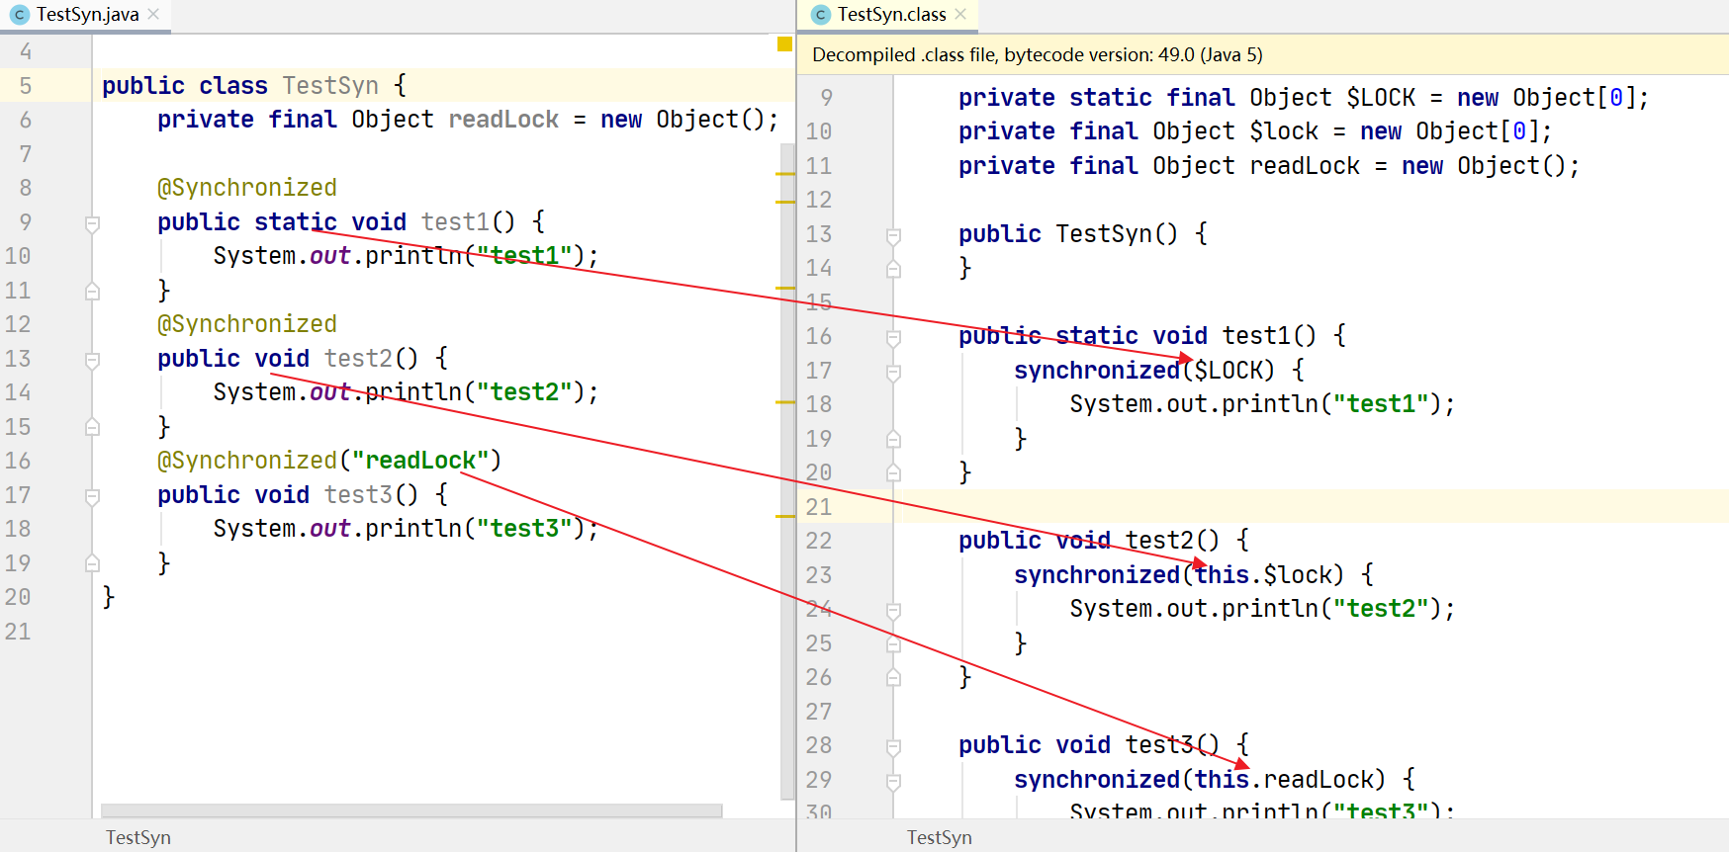Click TestSyn breadcrumb under the source editor

[x=138, y=837]
